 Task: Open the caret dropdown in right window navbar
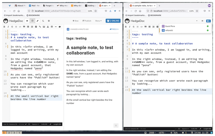point(197,21)
